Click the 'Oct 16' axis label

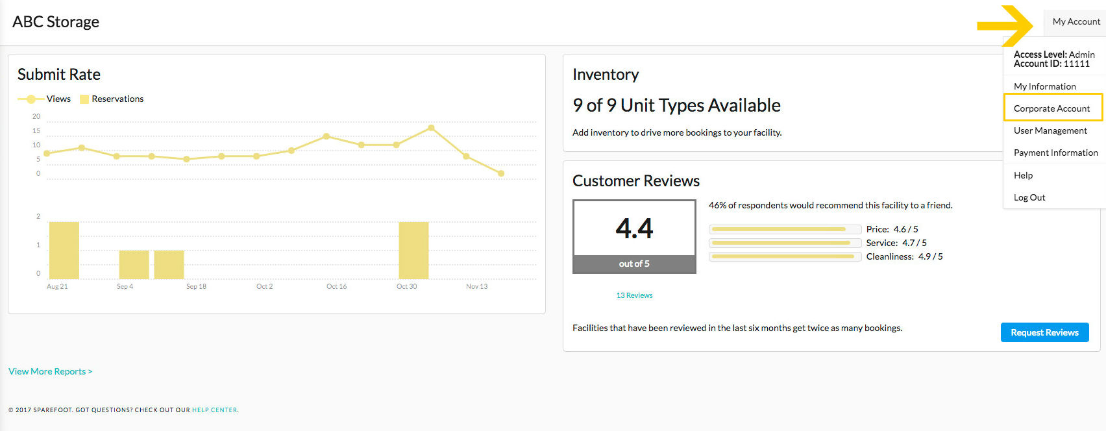pos(336,286)
